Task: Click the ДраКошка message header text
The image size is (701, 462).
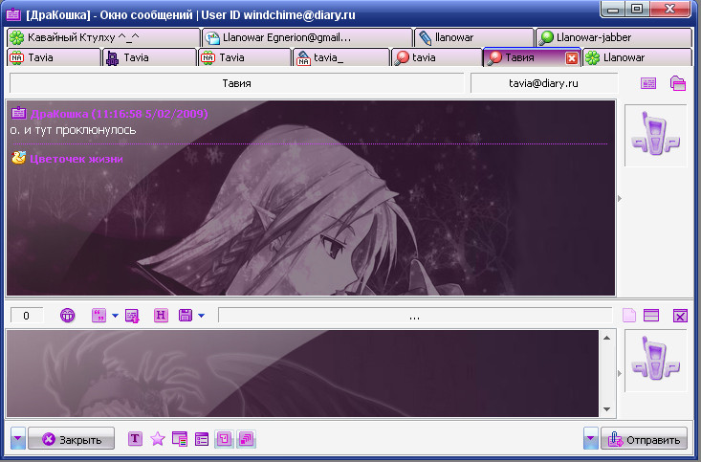Action: click(x=119, y=114)
